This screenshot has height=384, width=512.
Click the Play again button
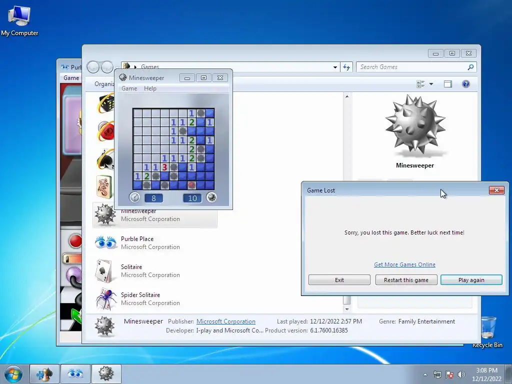pos(471,280)
